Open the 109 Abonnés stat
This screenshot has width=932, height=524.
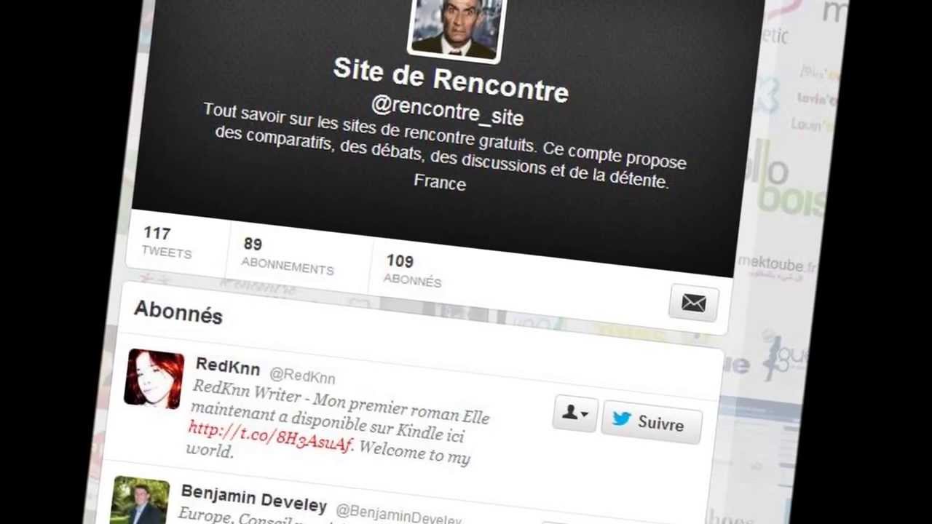click(412, 270)
